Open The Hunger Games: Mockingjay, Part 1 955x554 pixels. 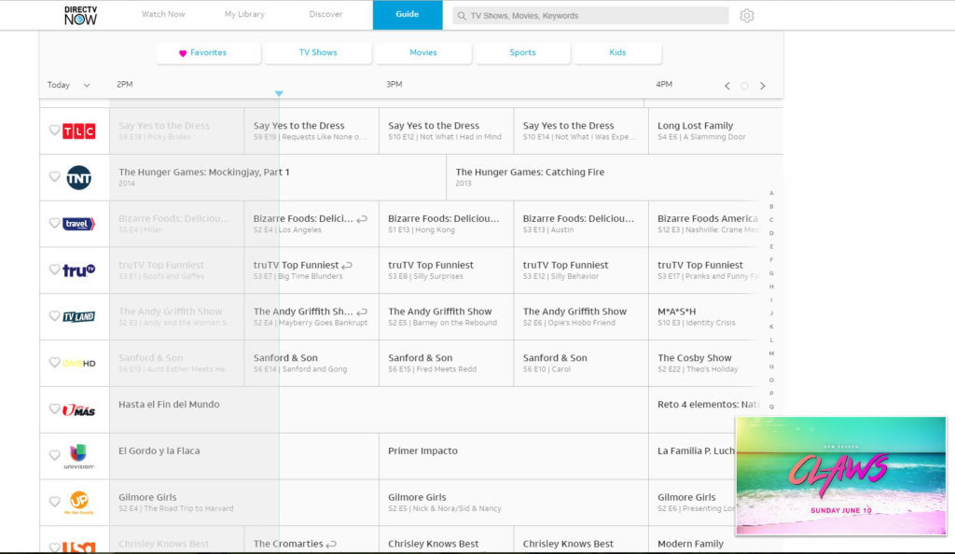[x=278, y=177]
